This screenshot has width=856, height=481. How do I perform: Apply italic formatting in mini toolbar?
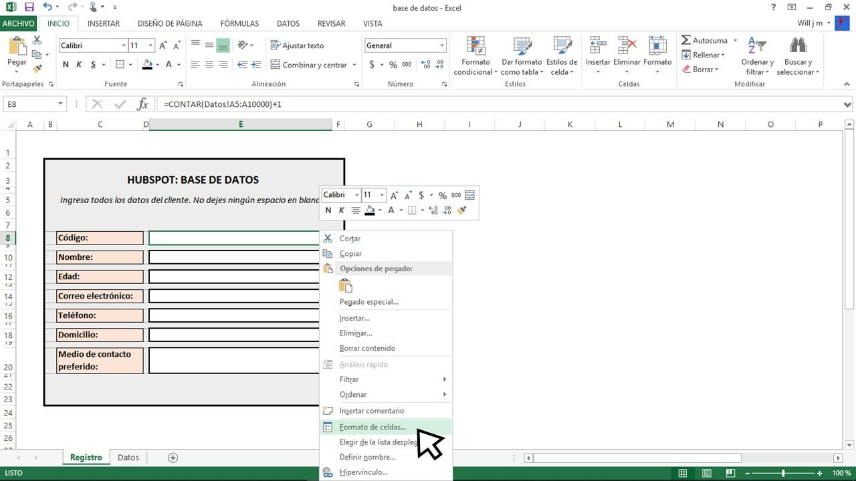click(x=341, y=210)
